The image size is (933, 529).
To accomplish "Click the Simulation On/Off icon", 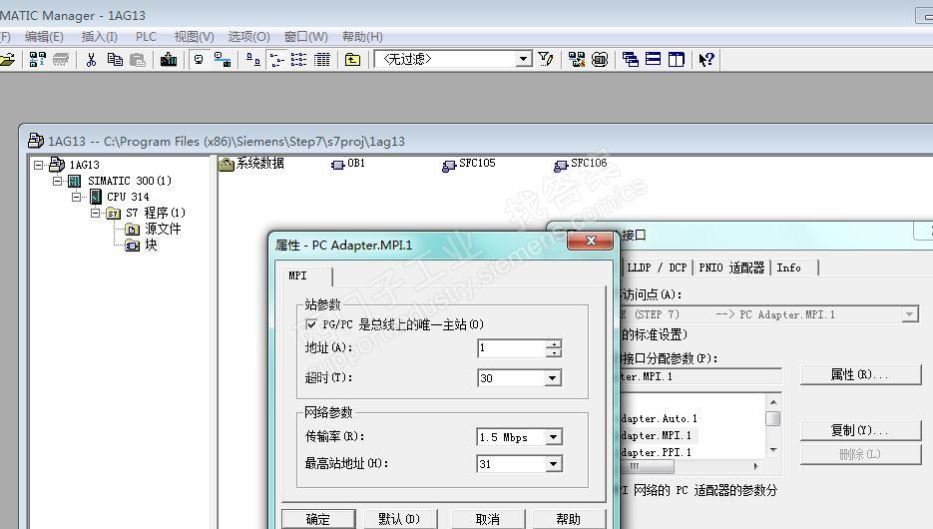I will pyautogui.click(x=600, y=60).
